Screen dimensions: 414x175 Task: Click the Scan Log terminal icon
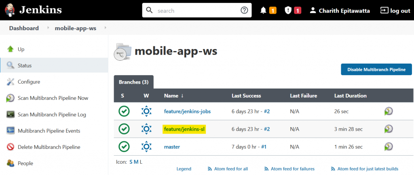click(x=10, y=114)
